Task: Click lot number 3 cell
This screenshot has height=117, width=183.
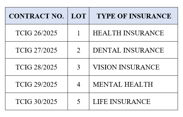Action: [79, 67]
